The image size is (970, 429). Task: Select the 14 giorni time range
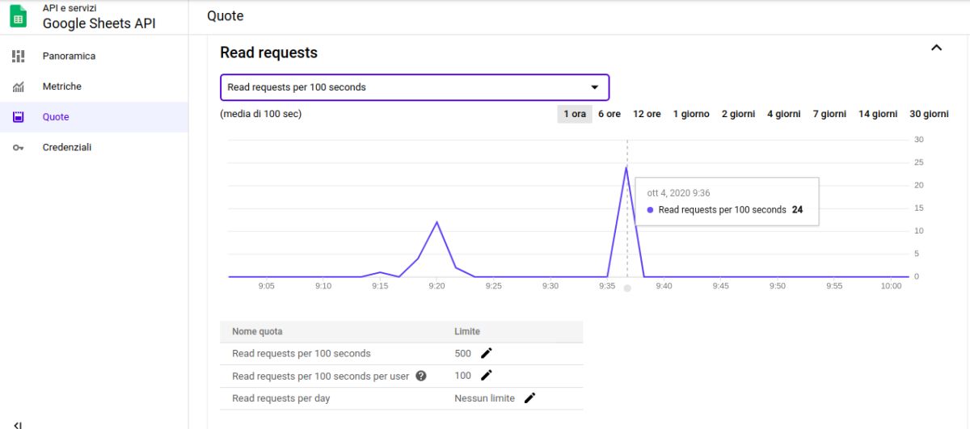tap(878, 114)
